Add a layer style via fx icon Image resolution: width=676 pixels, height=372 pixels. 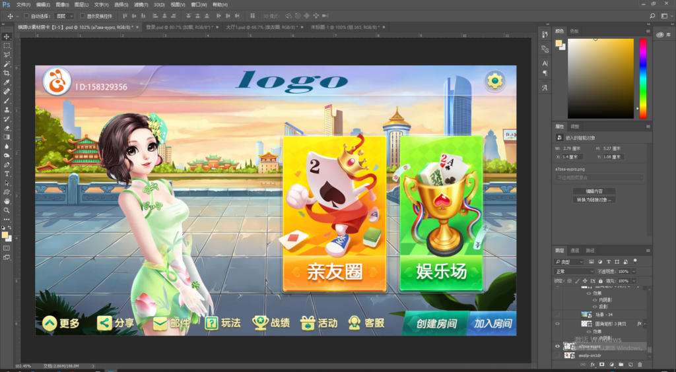[592, 364]
